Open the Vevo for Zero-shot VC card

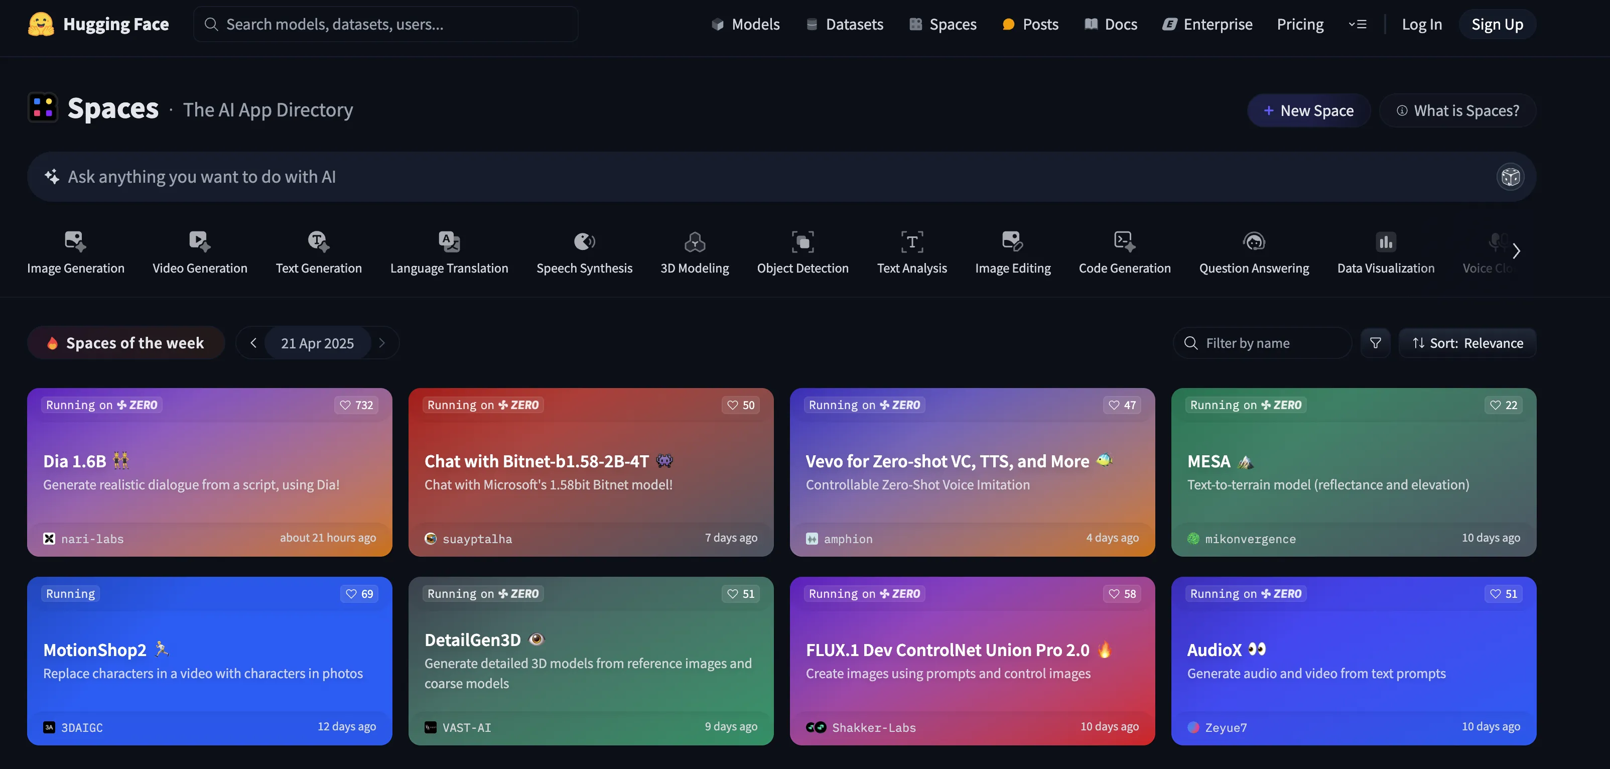point(972,472)
